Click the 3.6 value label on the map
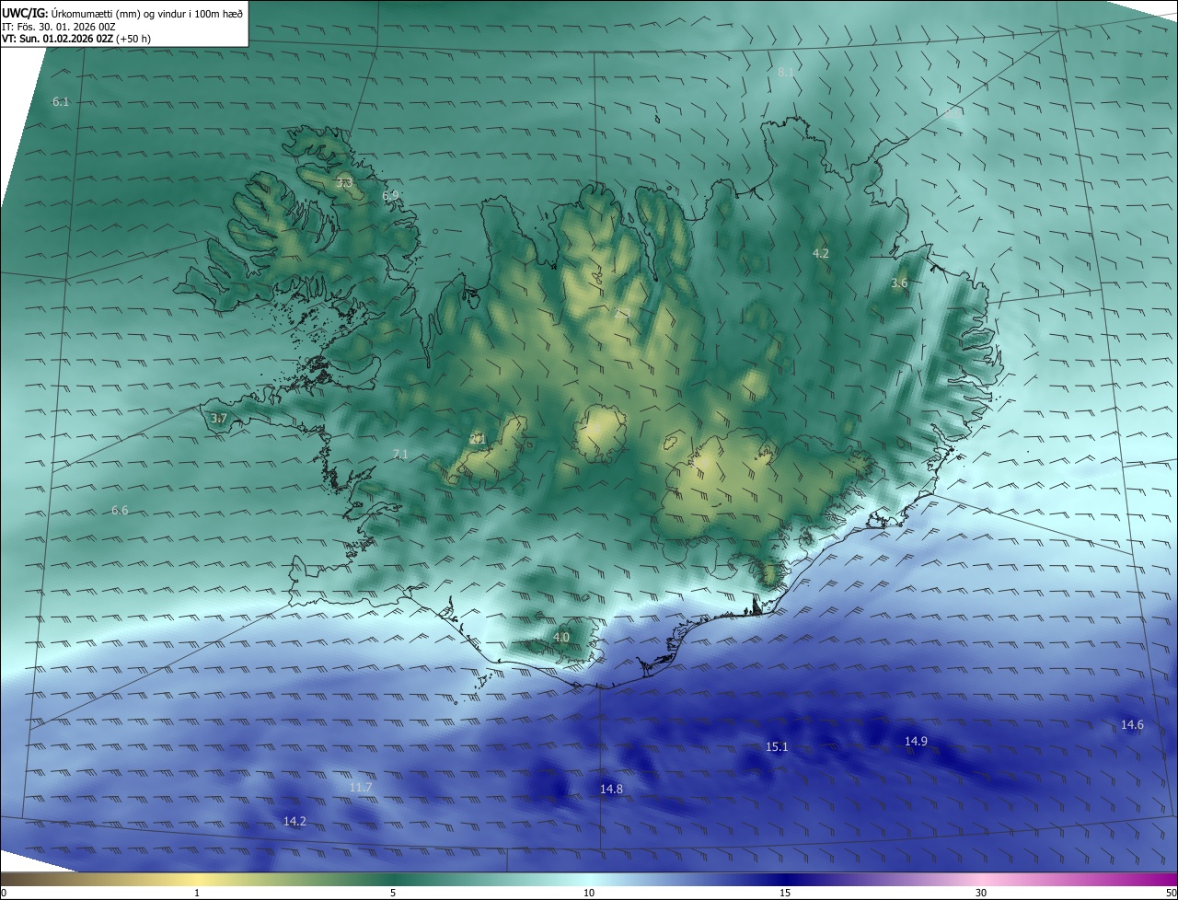 click(899, 283)
